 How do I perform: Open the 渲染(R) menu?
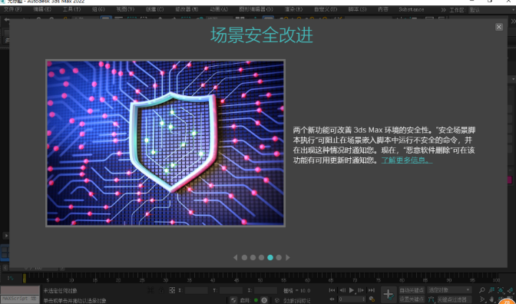[x=293, y=9]
